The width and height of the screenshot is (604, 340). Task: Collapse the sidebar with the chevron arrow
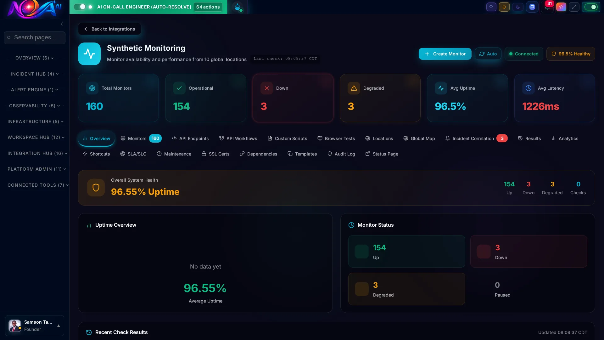coord(62,24)
